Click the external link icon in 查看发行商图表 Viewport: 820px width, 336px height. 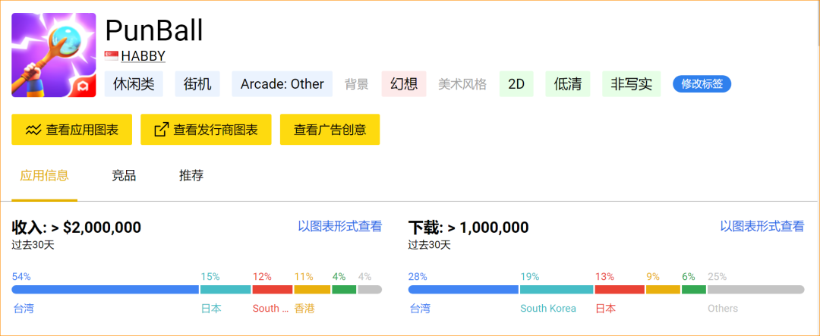[162, 130]
